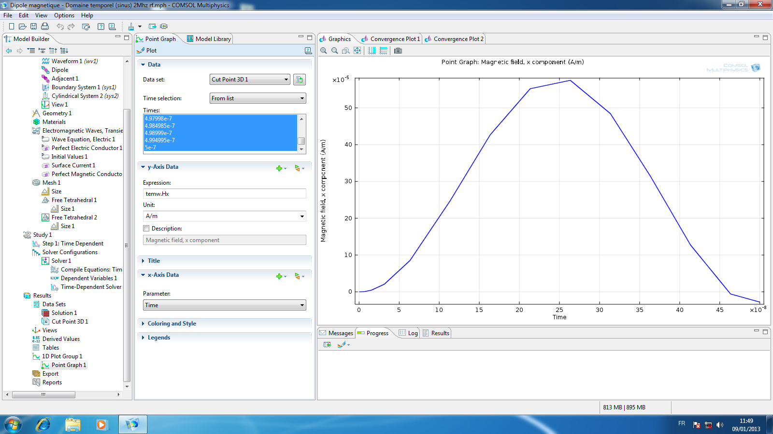Viewport: 773px width, 434px height.
Task: Select the Free Tetrahedral 1 mesh node
Action: 74,200
